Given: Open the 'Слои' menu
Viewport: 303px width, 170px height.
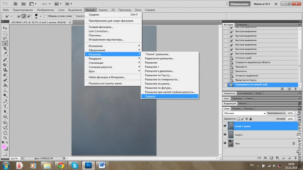Looking at the screenshot, I should [x=61, y=10].
